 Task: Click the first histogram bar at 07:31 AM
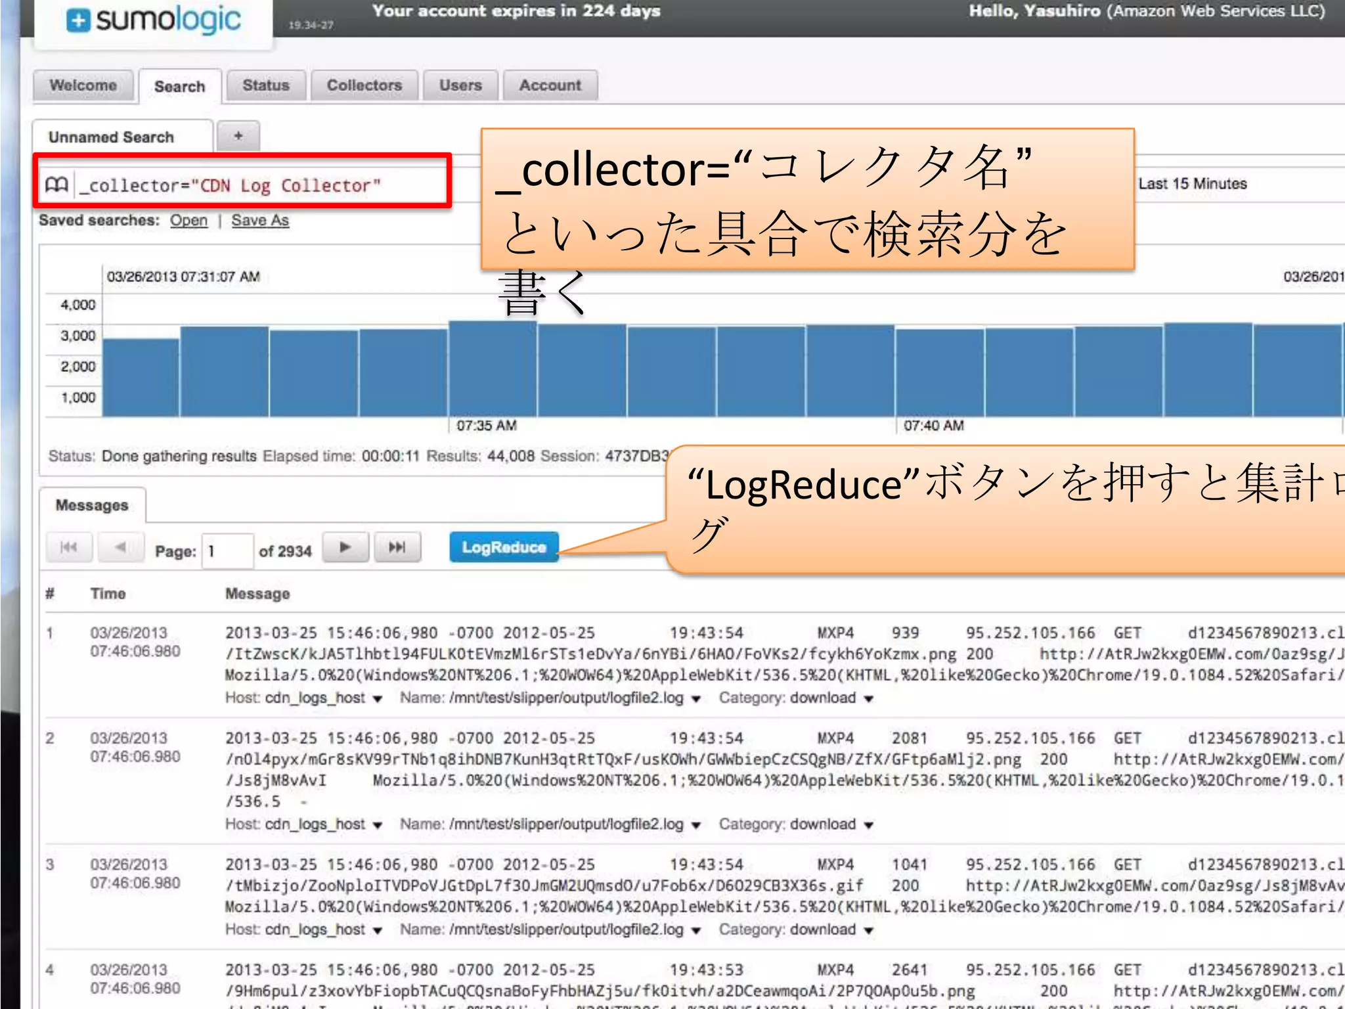141,378
